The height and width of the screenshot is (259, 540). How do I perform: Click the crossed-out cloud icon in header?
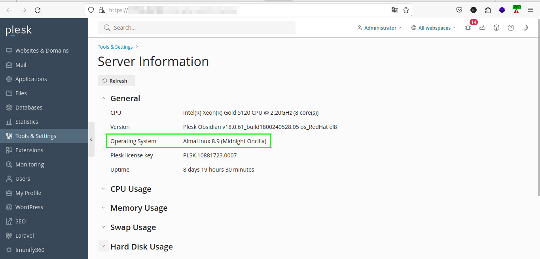coord(482,28)
